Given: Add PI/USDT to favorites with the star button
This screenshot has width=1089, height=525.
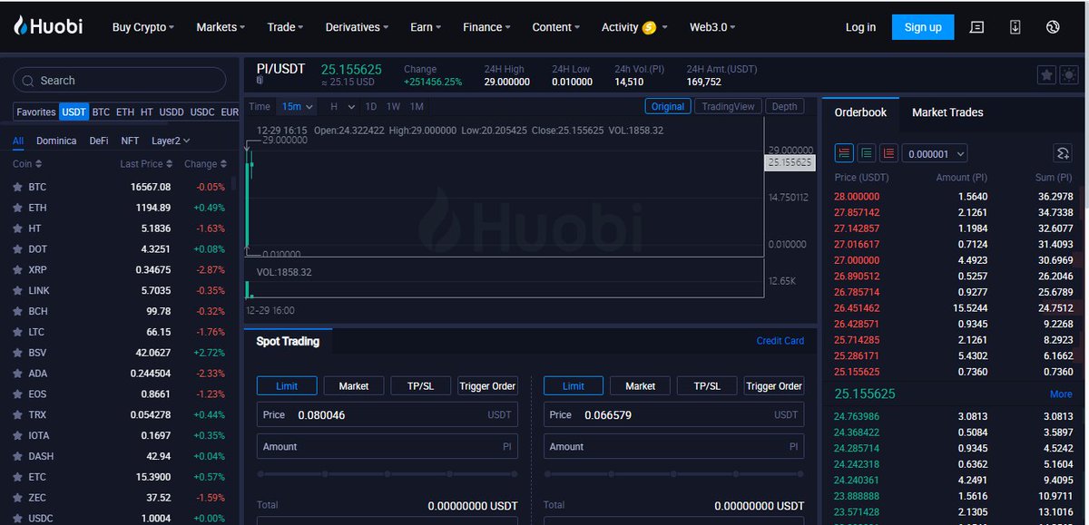Looking at the screenshot, I should [x=1046, y=75].
